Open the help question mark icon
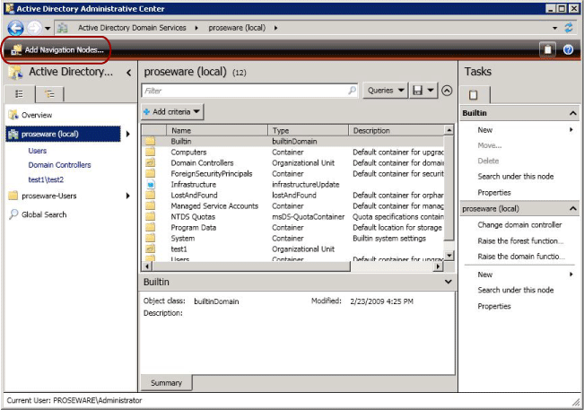Image resolution: width=584 pixels, height=410 pixels. coord(568,49)
